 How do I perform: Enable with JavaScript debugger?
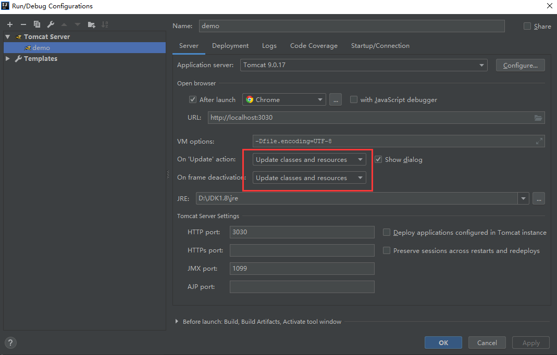353,99
